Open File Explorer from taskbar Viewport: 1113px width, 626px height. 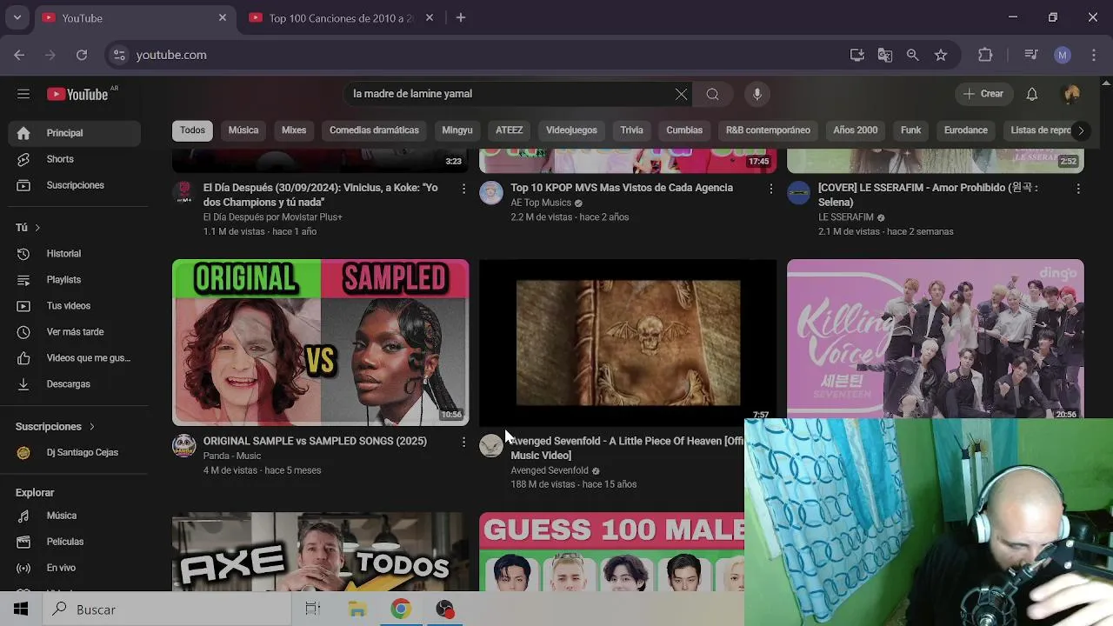357,609
